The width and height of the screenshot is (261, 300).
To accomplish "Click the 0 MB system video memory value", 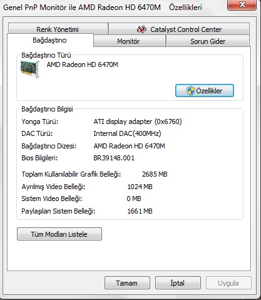I will 134,199.
